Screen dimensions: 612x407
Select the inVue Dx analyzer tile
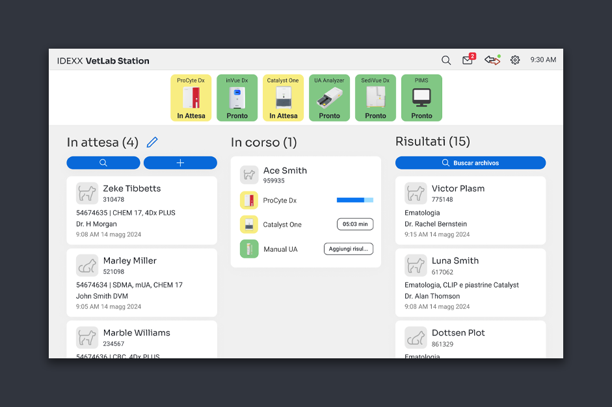(237, 98)
